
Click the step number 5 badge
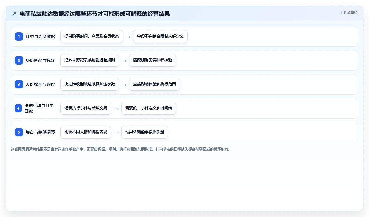(x=19, y=132)
